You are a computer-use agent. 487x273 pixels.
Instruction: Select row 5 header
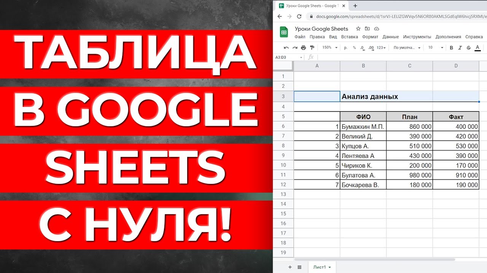[283, 117]
